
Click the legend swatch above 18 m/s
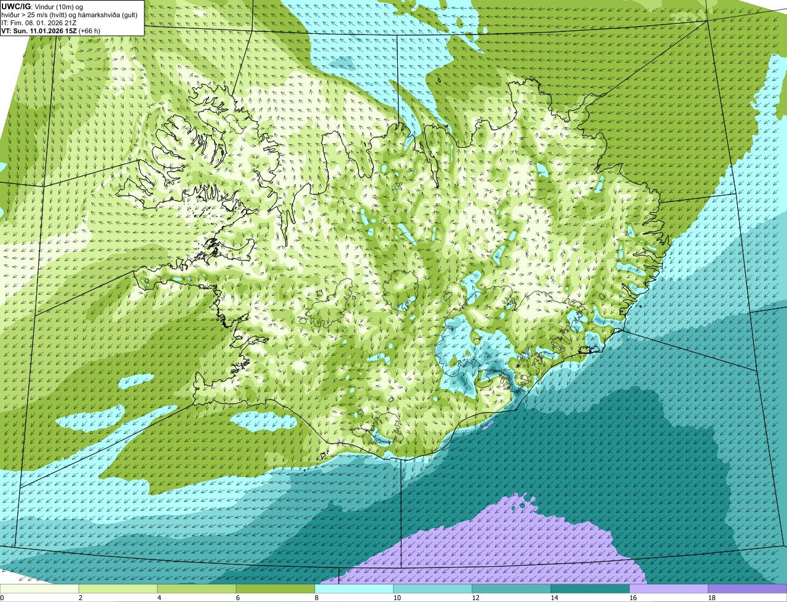coord(748,588)
